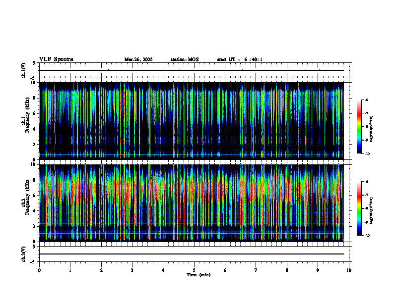
Task: Click time axis tick label "6"
Action: pos(225,270)
